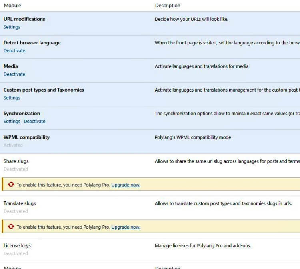Select the Synchronization module title
The height and width of the screenshot is (269, 300).
tap(22, 114)
